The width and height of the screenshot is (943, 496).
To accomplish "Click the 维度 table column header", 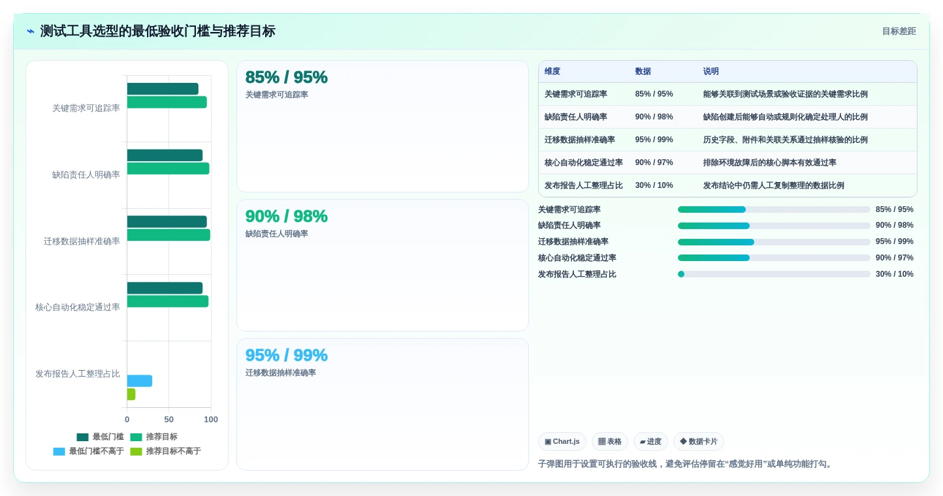I will pyautogui.click(x=552, y=72).
